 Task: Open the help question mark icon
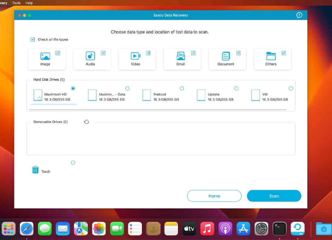[x=299, y=15]
